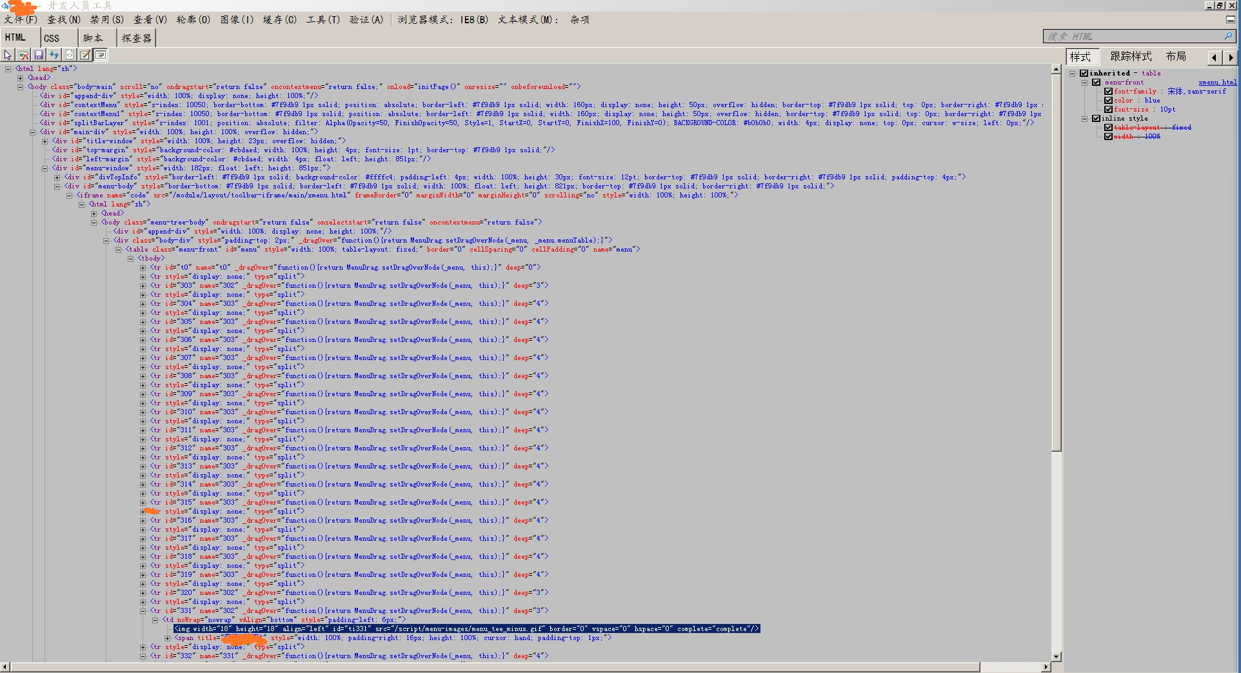Collapse the iframe name="code" node
The height and width of the screenshot is (673, 1241).
click(70, 195)
